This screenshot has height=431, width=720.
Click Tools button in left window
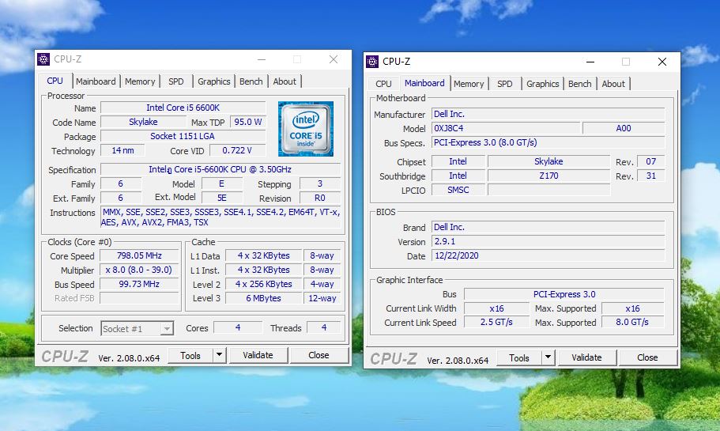pyautogui.click(x=190, y=355)
